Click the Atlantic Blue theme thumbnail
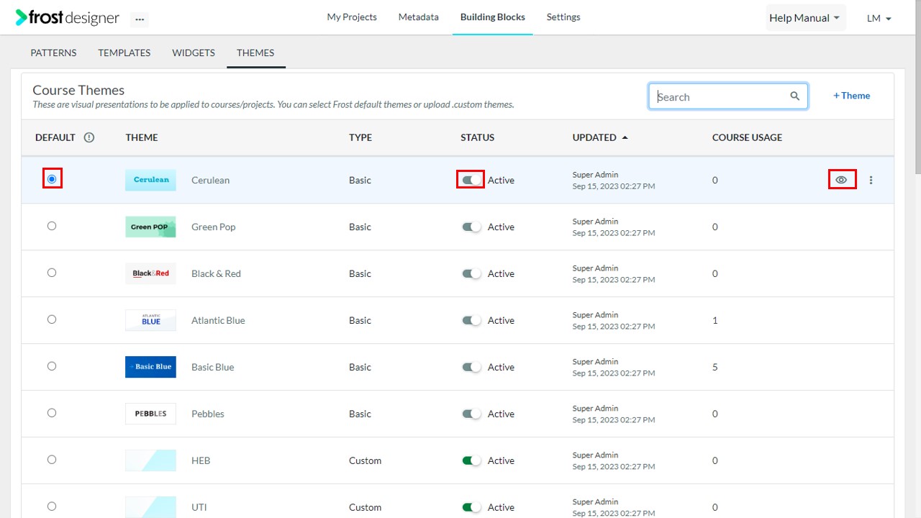The height and width of the screenshot is (518, 921). tap(150, 320)
